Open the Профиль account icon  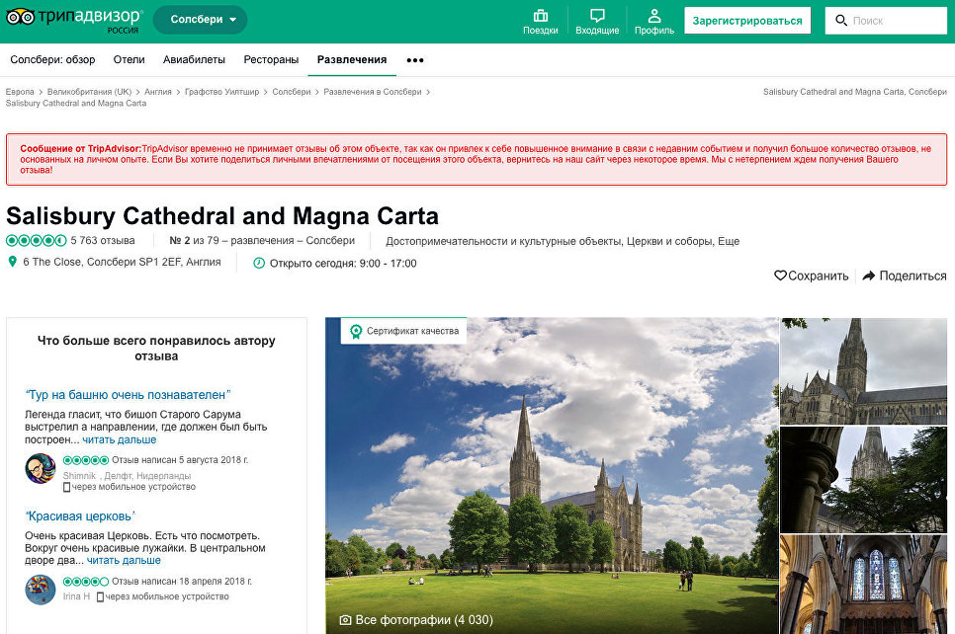[x=653, y=20]
